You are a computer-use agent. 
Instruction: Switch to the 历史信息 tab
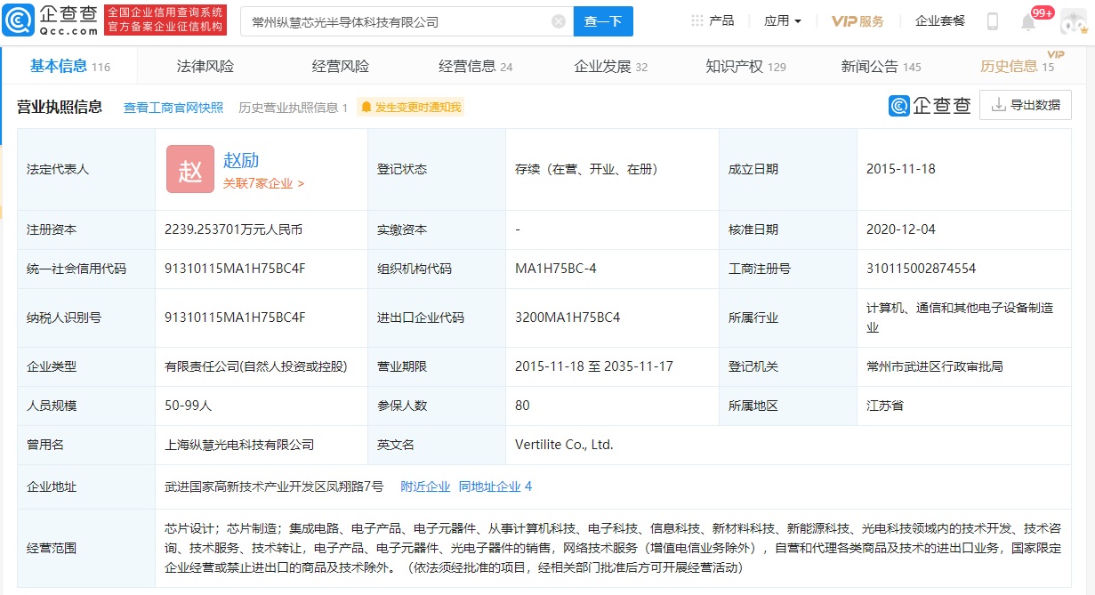[x=1010, y=65]
